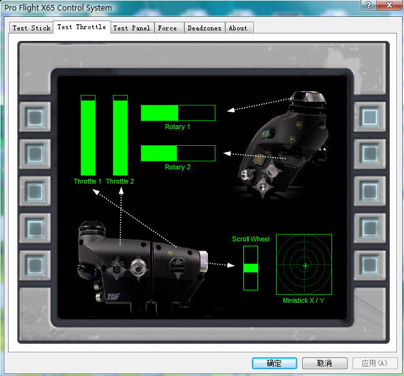Click the third left-side MFD square button
404x376 pixels.
click(35, 191)
